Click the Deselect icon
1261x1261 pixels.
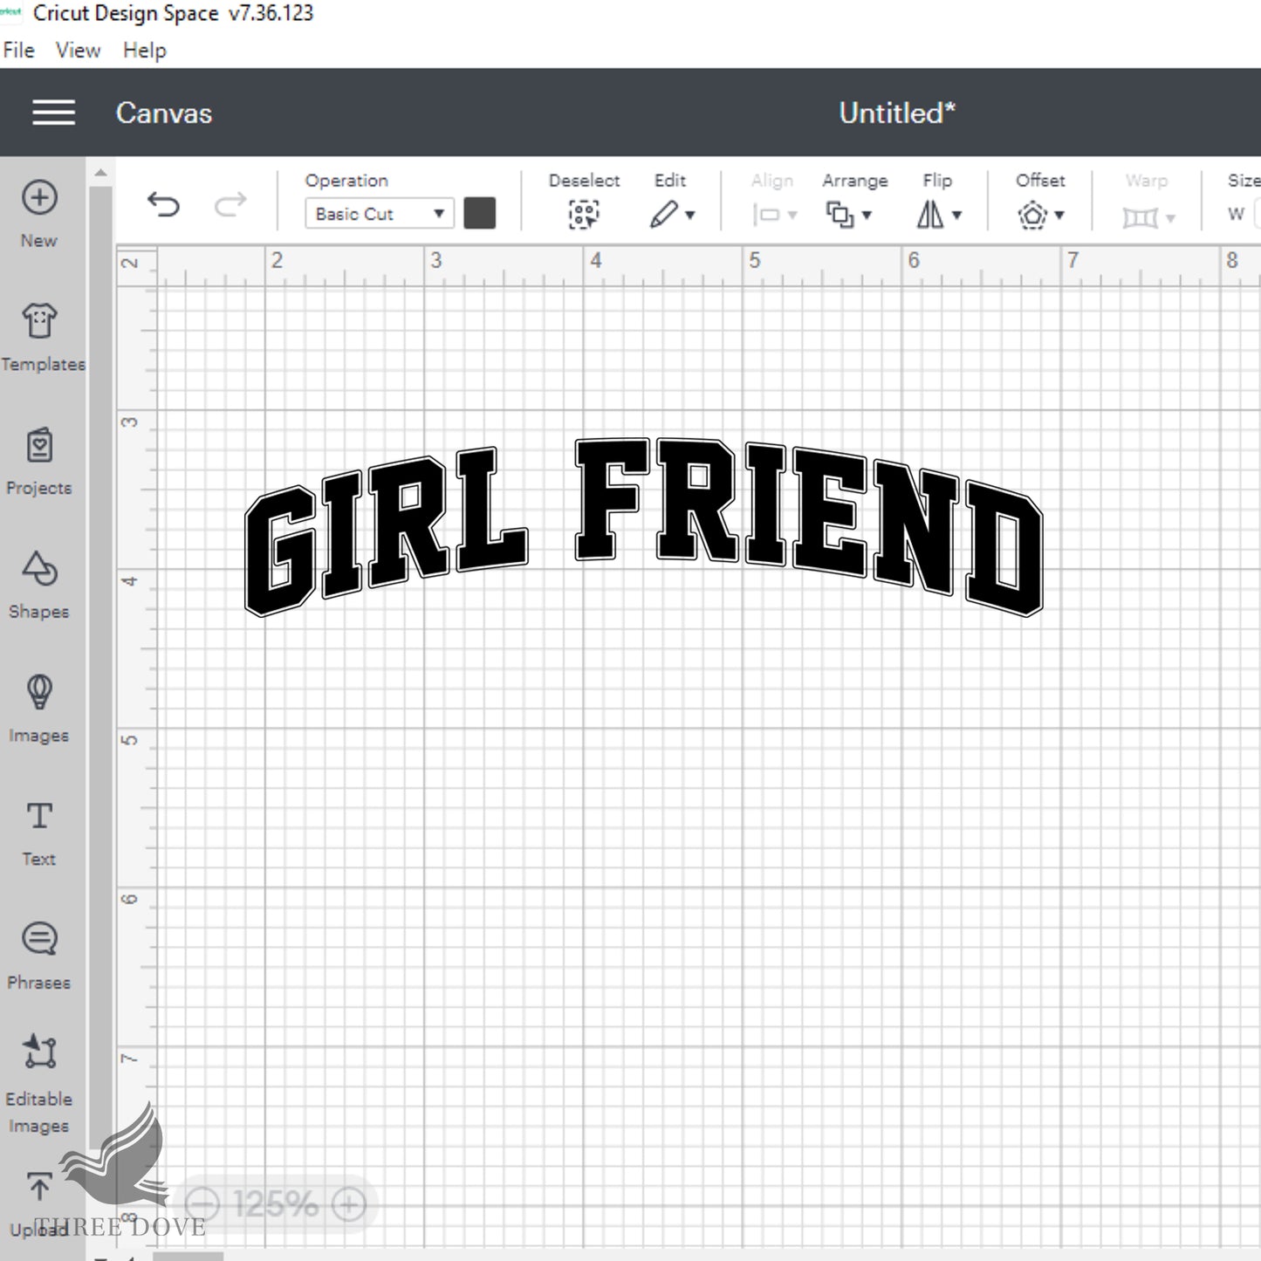click(584, 214)
